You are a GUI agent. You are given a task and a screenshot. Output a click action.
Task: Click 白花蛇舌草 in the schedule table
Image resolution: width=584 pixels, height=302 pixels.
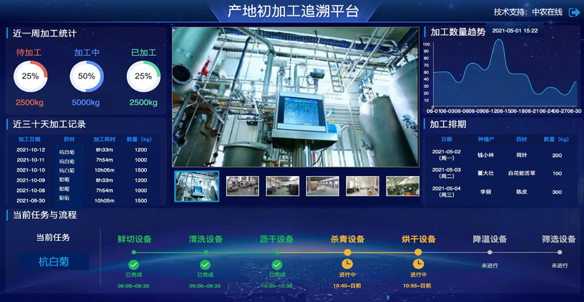pyautogui.click(x=522, y=173)
